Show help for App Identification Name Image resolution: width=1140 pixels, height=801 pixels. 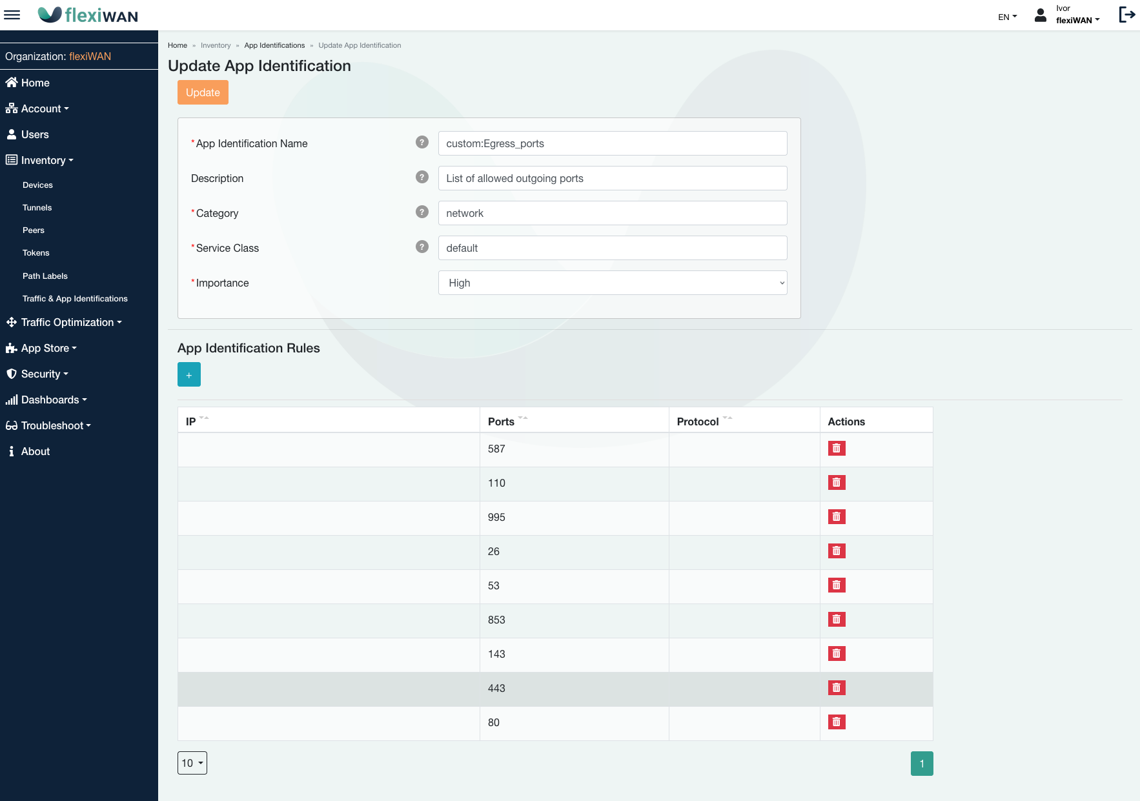422,142
